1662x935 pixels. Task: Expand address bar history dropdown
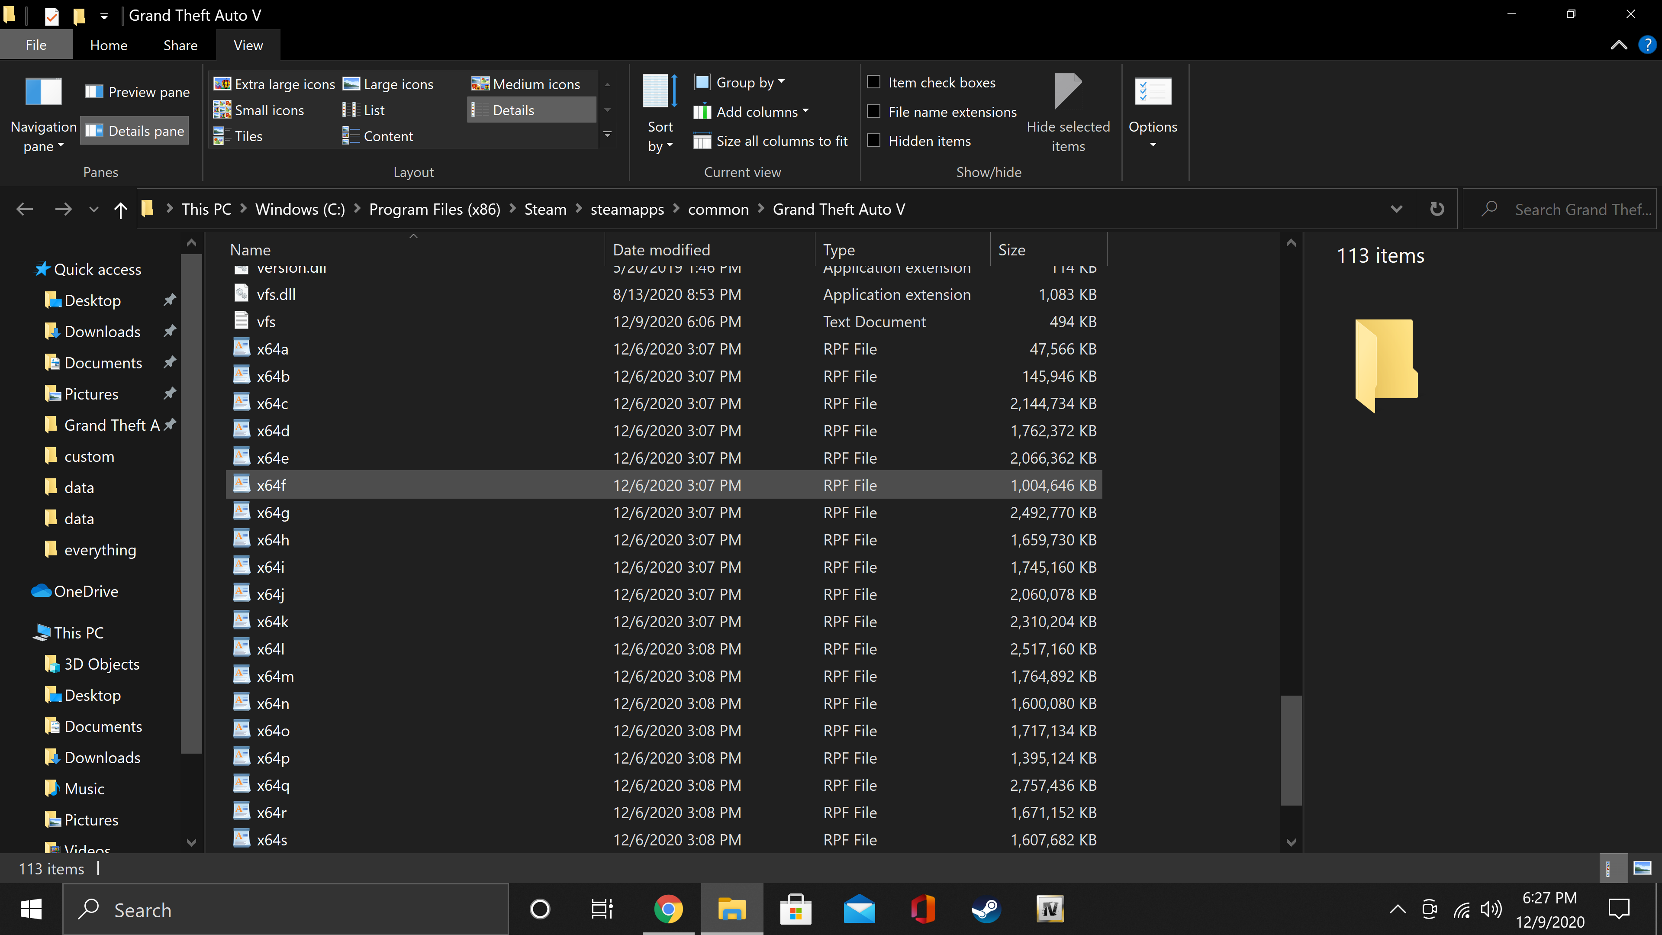point(1396,209)
